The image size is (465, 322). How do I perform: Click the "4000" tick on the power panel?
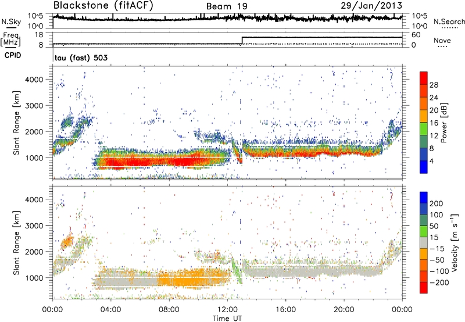[x=34, y=80]
